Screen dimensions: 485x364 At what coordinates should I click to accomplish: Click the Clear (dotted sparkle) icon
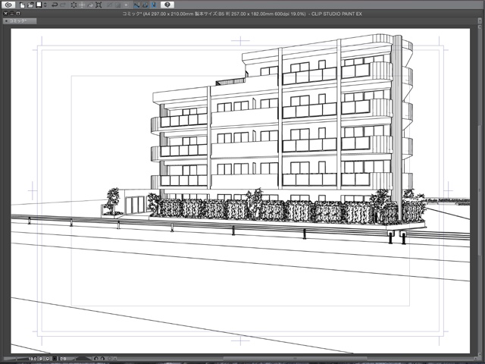click(74, 5)
